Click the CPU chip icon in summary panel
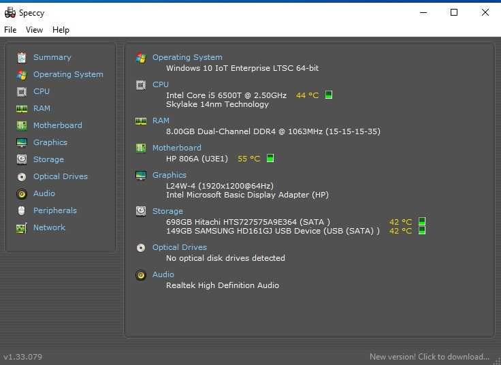The height and width of the screenshot is (365, 501). (x=141, y=85)
